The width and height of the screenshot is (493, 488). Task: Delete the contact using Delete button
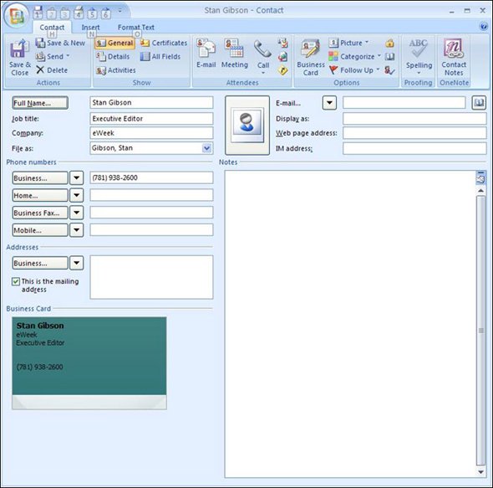(52, 70)
